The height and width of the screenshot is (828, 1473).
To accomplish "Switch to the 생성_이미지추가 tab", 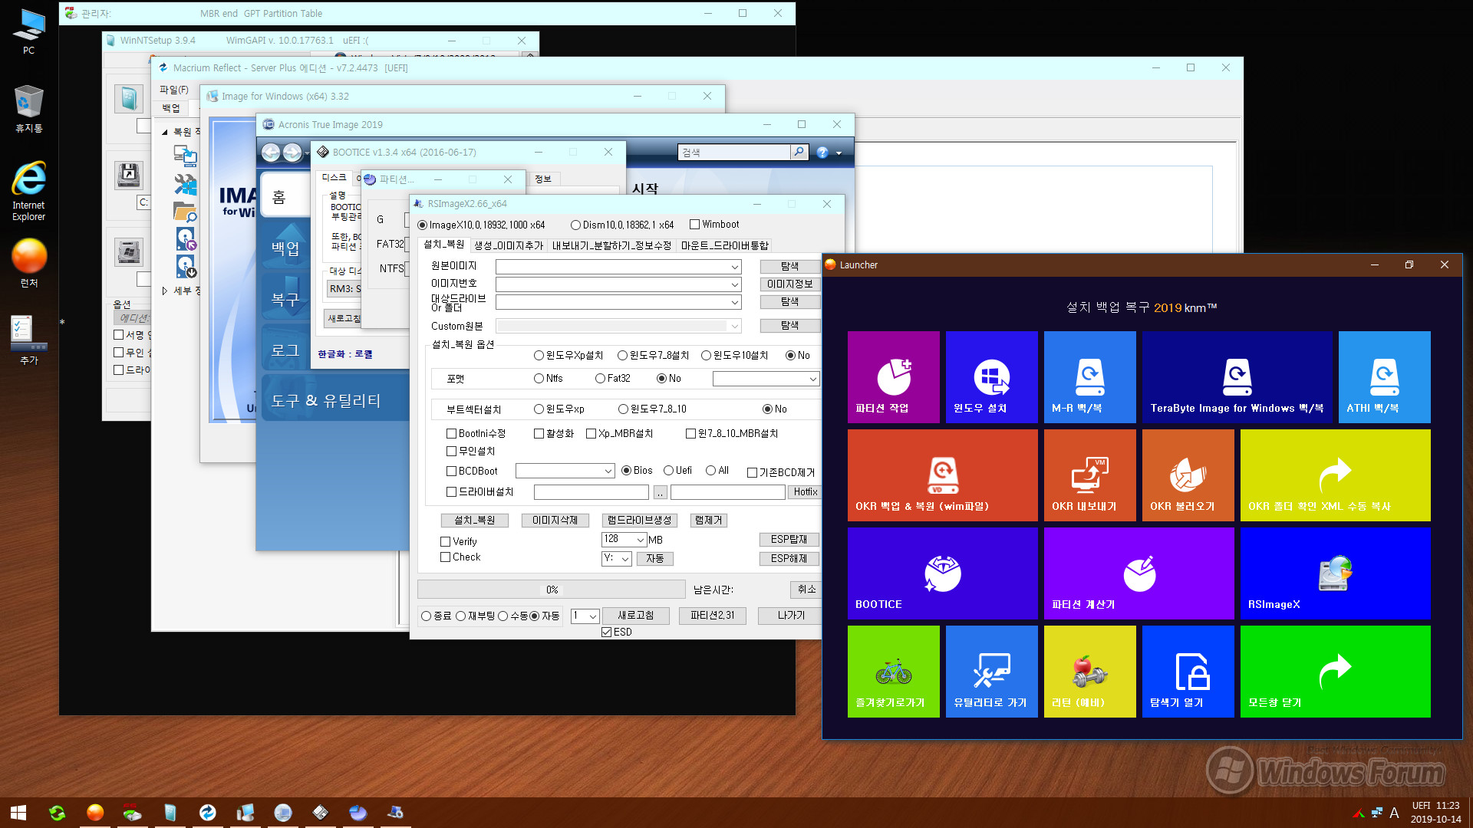I will pos(508,245).
